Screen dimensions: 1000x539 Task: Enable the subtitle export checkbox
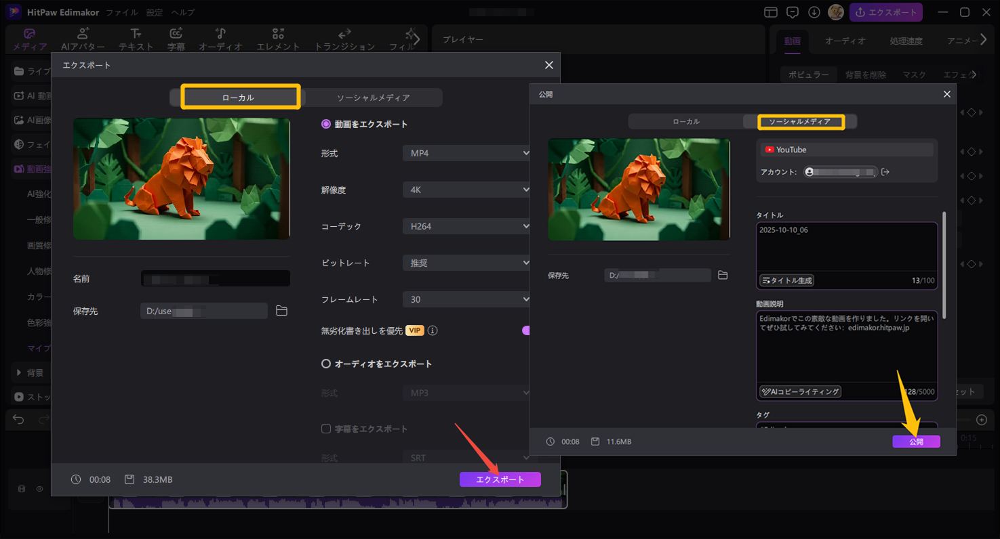326,429
